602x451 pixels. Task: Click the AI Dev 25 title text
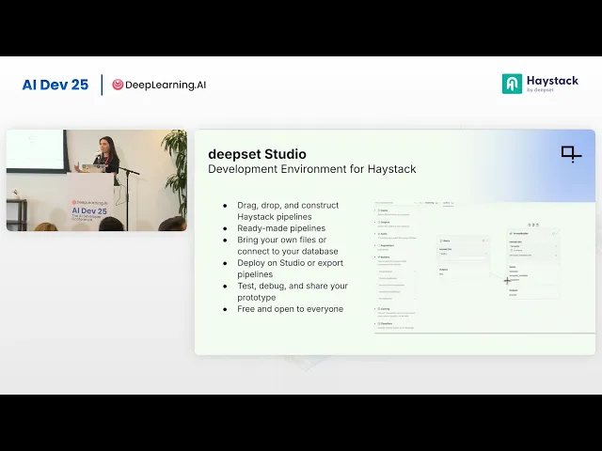55,85
